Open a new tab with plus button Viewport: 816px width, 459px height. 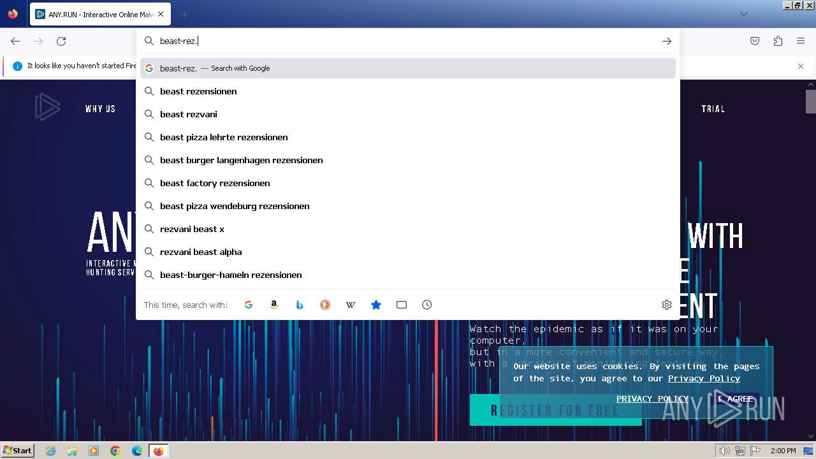tap(184, 14)
